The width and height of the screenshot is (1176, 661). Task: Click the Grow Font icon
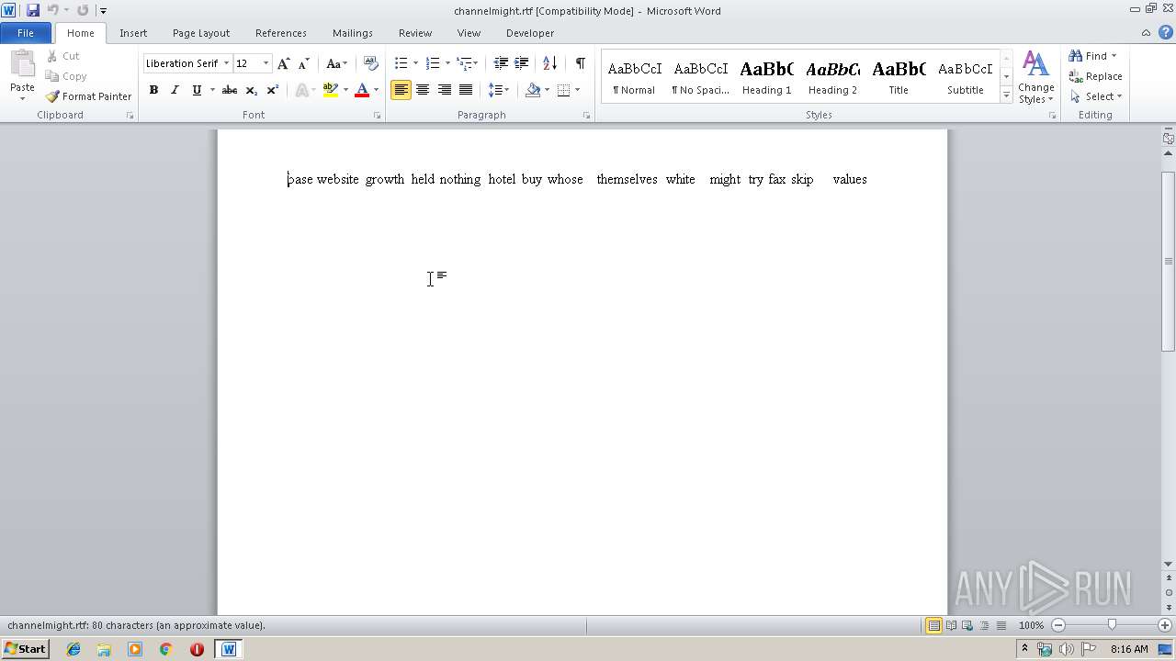283,63
